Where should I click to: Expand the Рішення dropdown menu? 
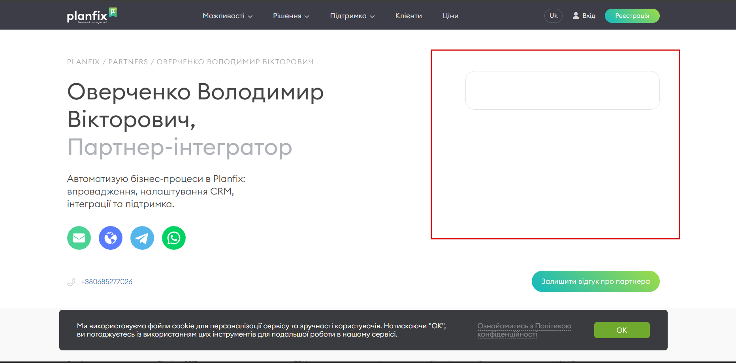[x=291, y=16]
